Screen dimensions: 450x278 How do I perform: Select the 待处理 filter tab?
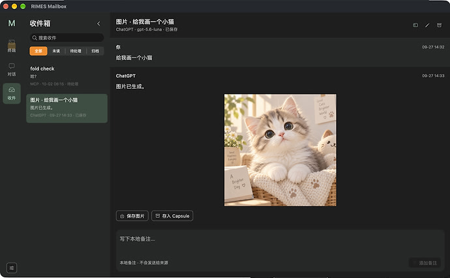coord(76,51)
